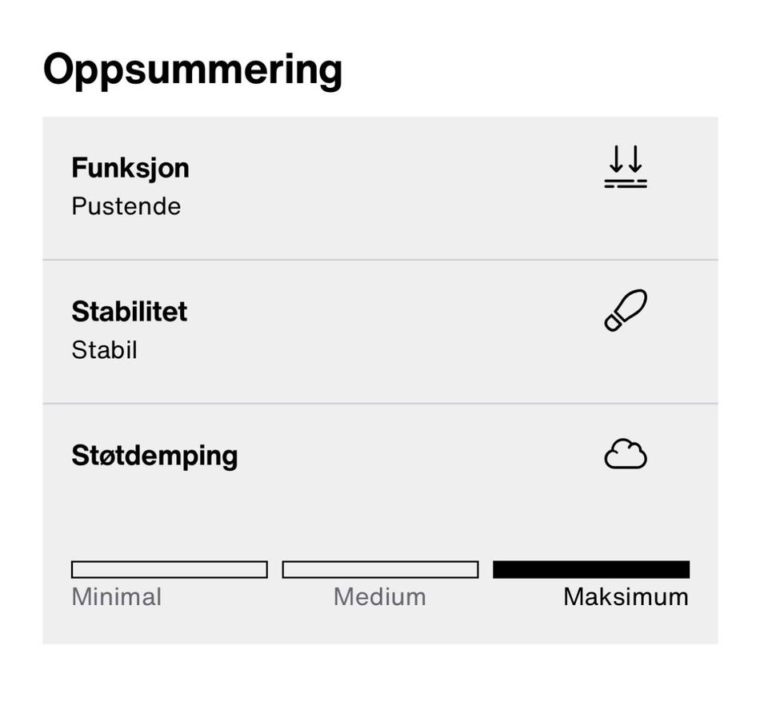Choose the Medium label text
This screenshot has height=721, width=768.
pos(380,597)
